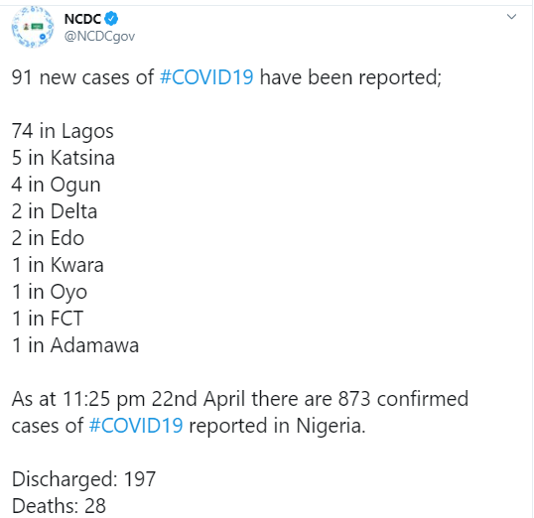The width and height of the screenshot is (534, 518).
Task: Click the '2 in Delta' line
Action: coord(55,211)
